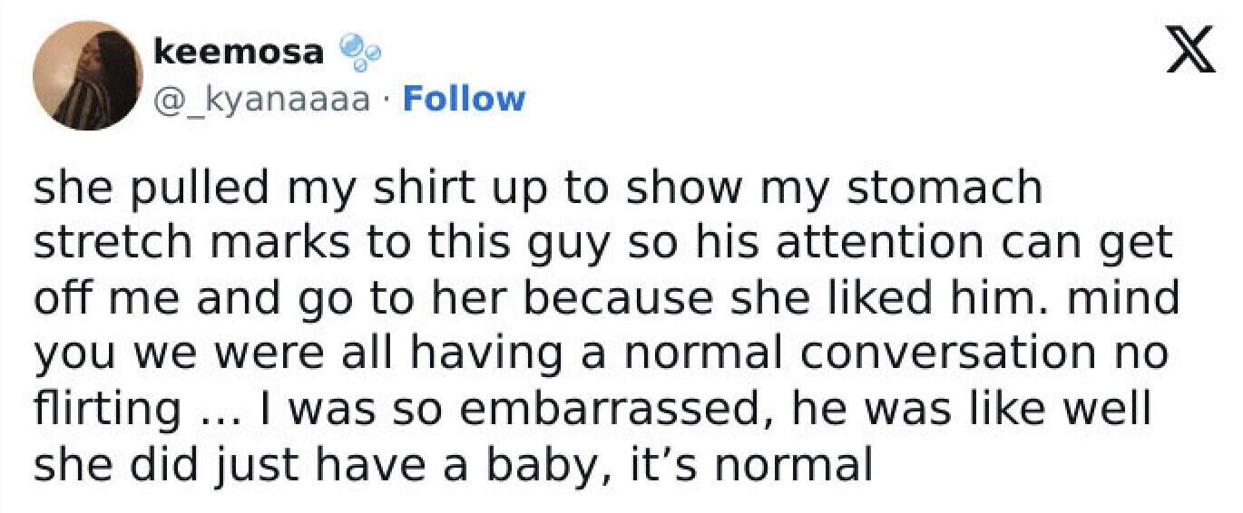The image size is (1243, 513).
Task: Open the X logo in the corner
Action: click(x=1188, y=55)
